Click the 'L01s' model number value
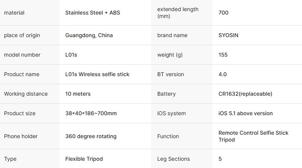Viewport: 302px width, 168px height. coord(71,55)
